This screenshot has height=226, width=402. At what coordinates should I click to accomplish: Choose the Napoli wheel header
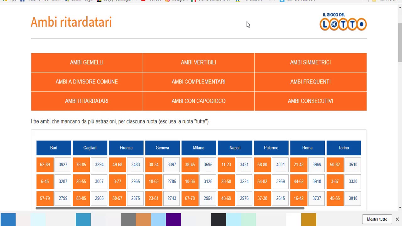[x=235, y=148]
